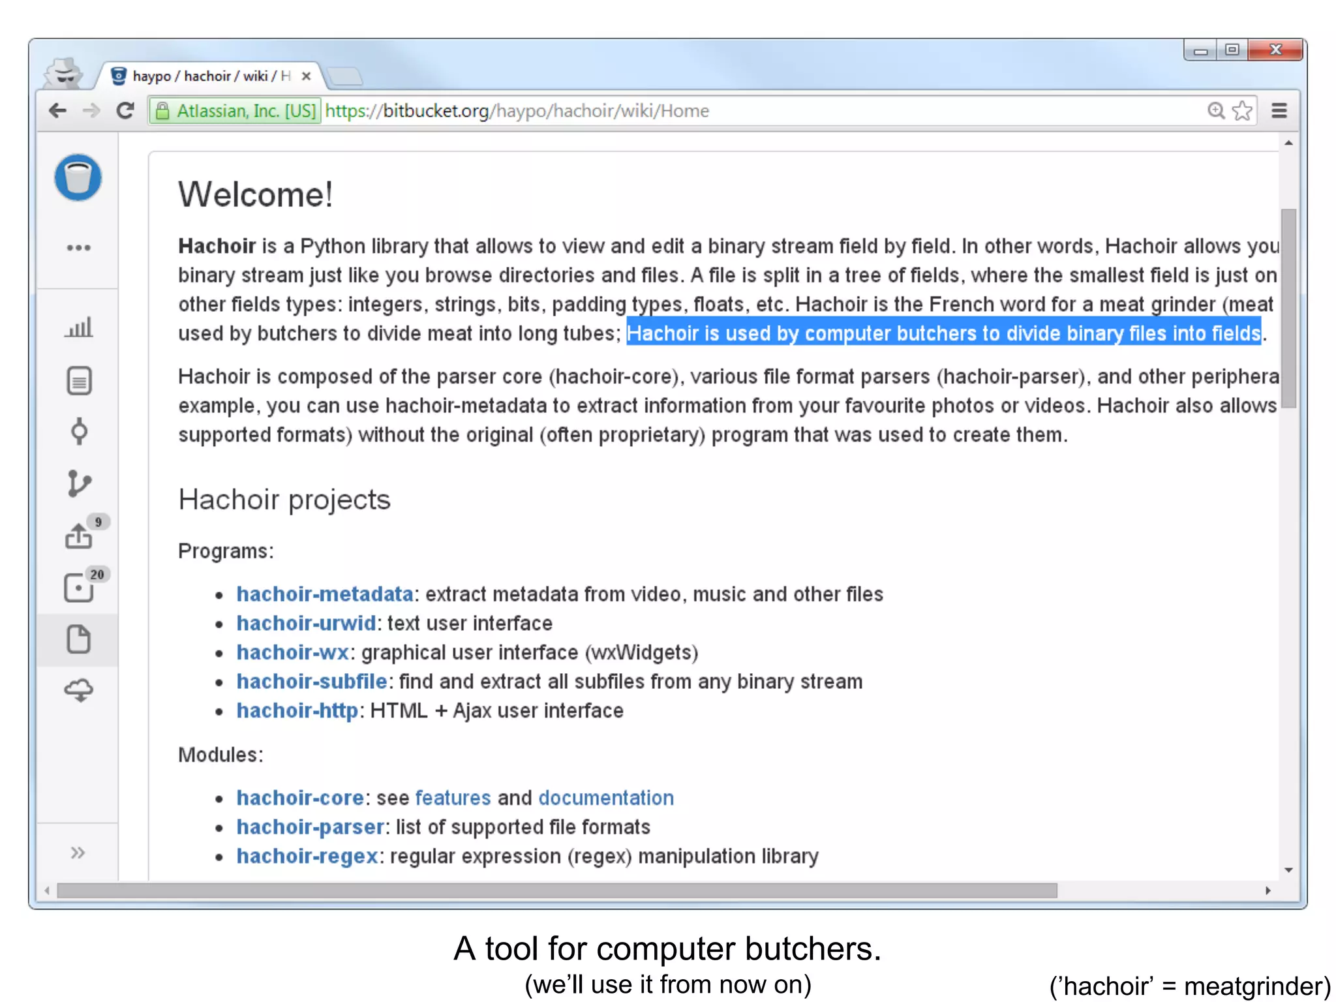Open the hachoir-http link
This screenshot has width=1336, height=1002.
pos(297,710)
